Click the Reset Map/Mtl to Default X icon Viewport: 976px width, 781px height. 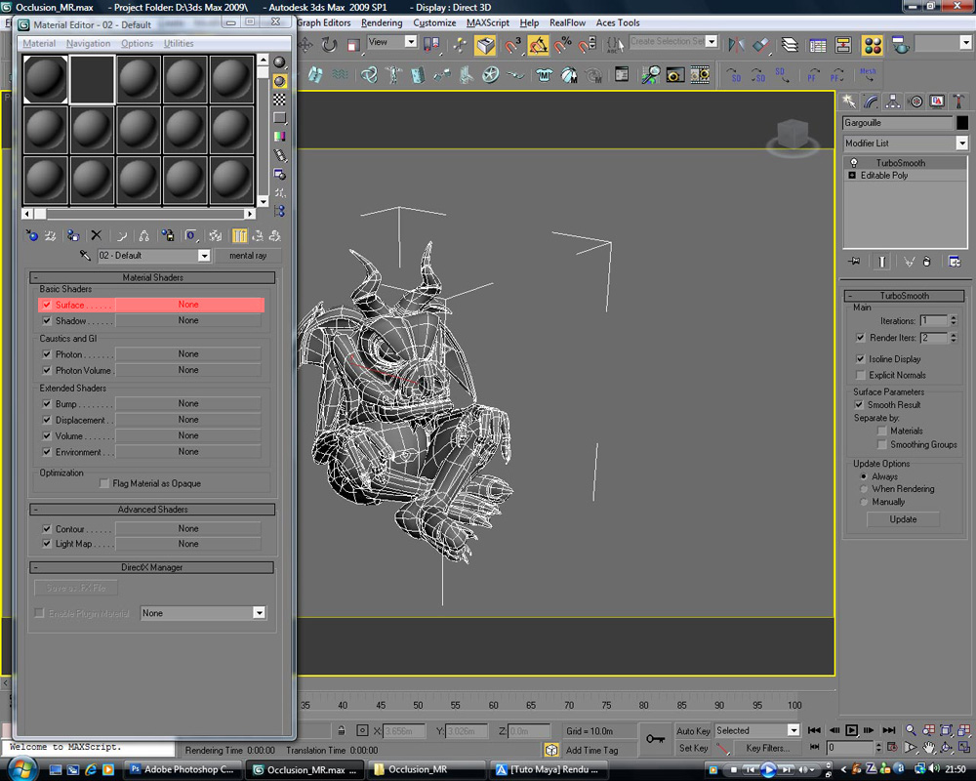tap(96, 235)
